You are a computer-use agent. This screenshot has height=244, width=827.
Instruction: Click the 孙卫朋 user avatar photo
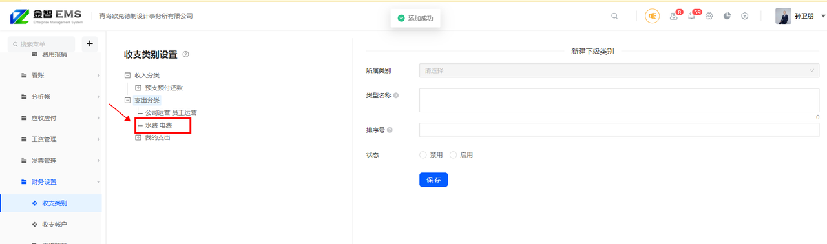(x=784, y=16)
